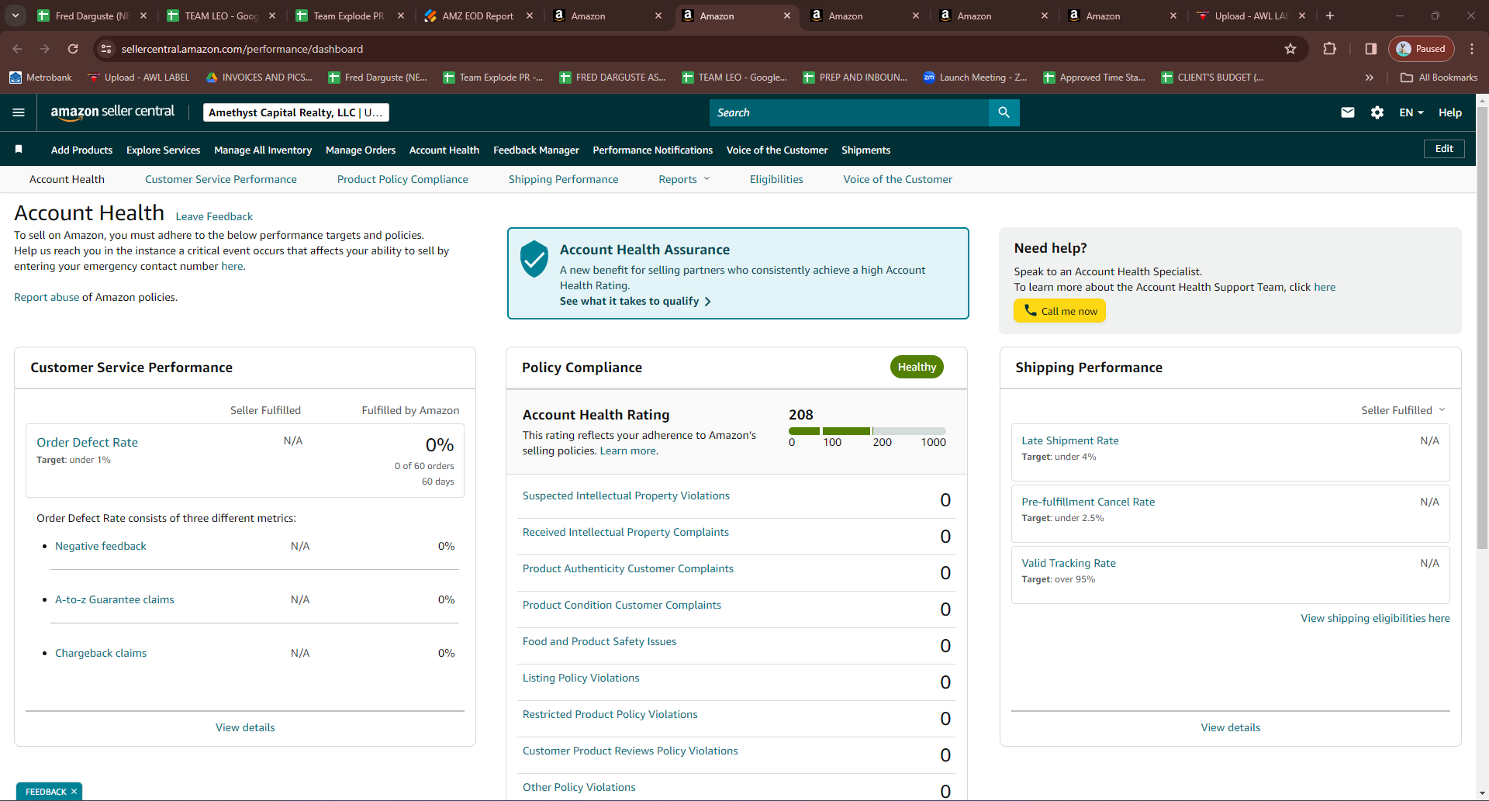Select the Product Policy Compliance tab
The image size is (1489, 801).
(402, 179)
